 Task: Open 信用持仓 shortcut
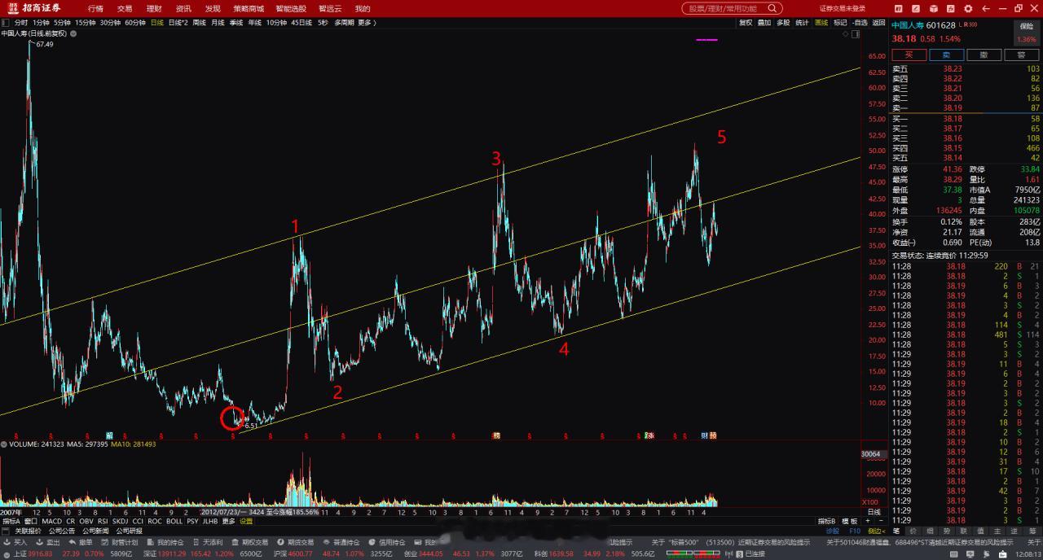(386, 542)
